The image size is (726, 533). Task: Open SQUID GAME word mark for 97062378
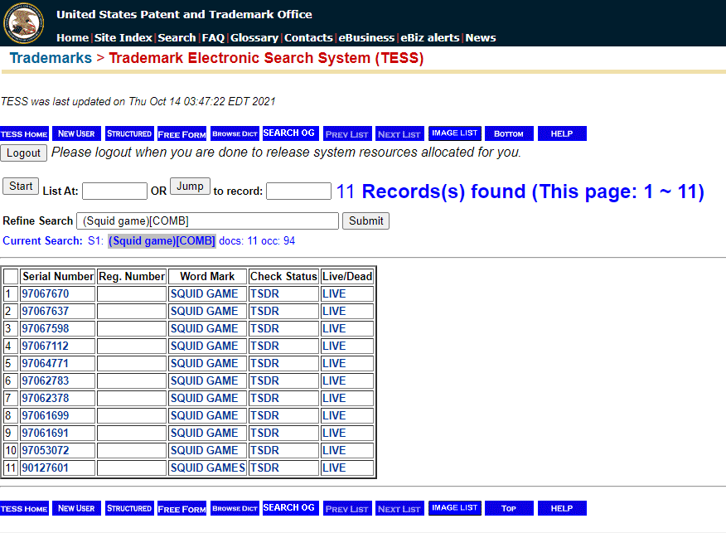(204, 398)
